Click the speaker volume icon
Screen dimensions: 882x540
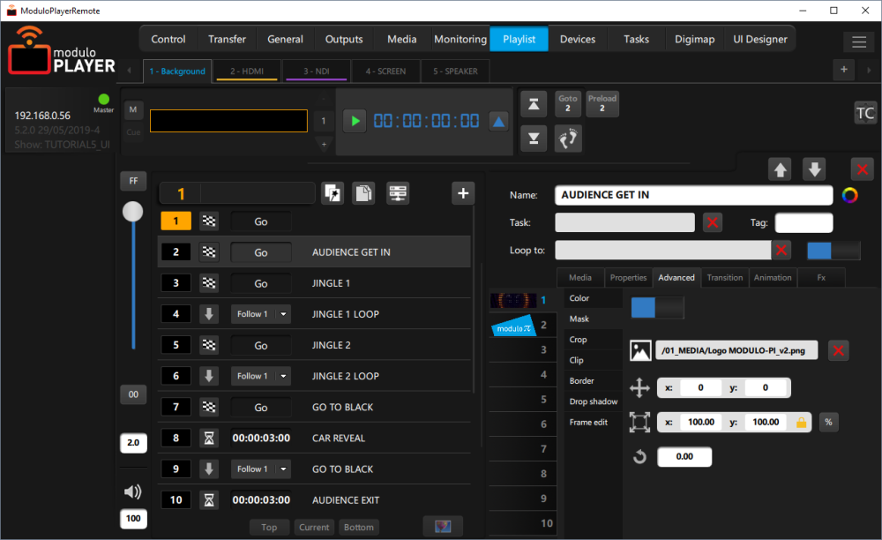pyautogui.click(x=133, y=492)
